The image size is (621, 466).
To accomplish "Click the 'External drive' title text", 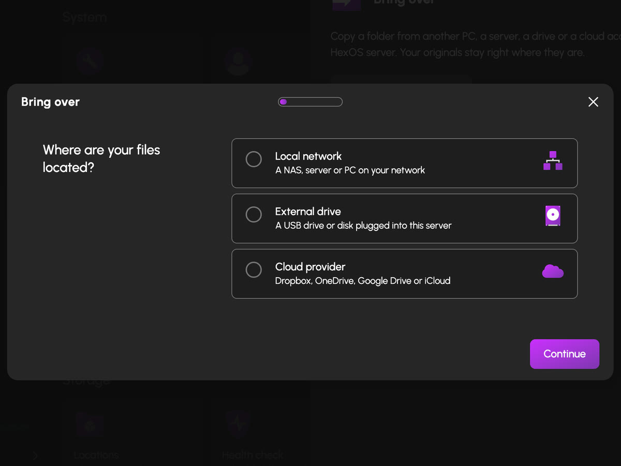I will coord(308,212).
